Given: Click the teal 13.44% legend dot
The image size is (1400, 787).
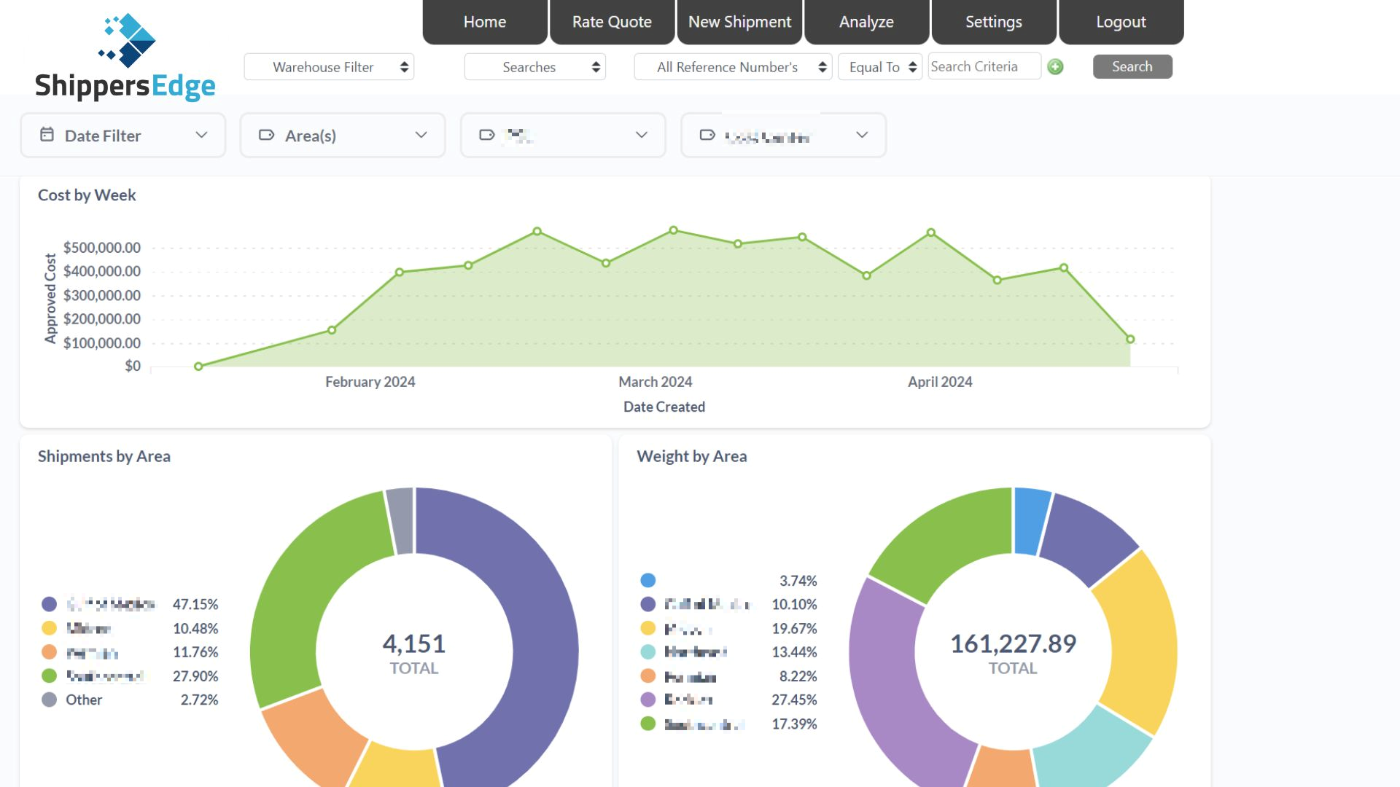Looking at the screenshot, I should pyautogui.click(x=647, y=652).
